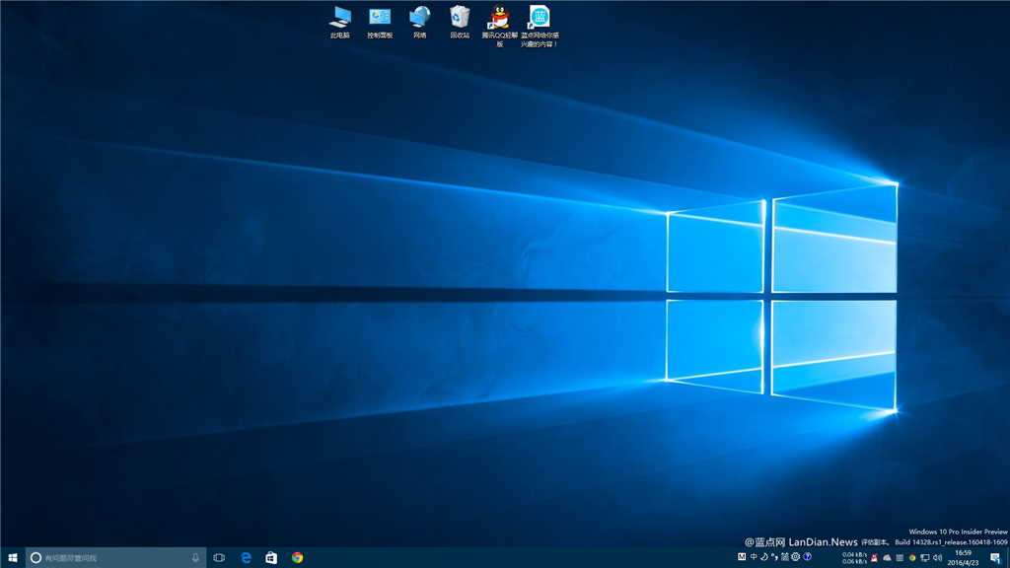This screenshot has height=568, width=1010.
Task: Toggle the 中 input language indicator
Action: click(754, 558)
